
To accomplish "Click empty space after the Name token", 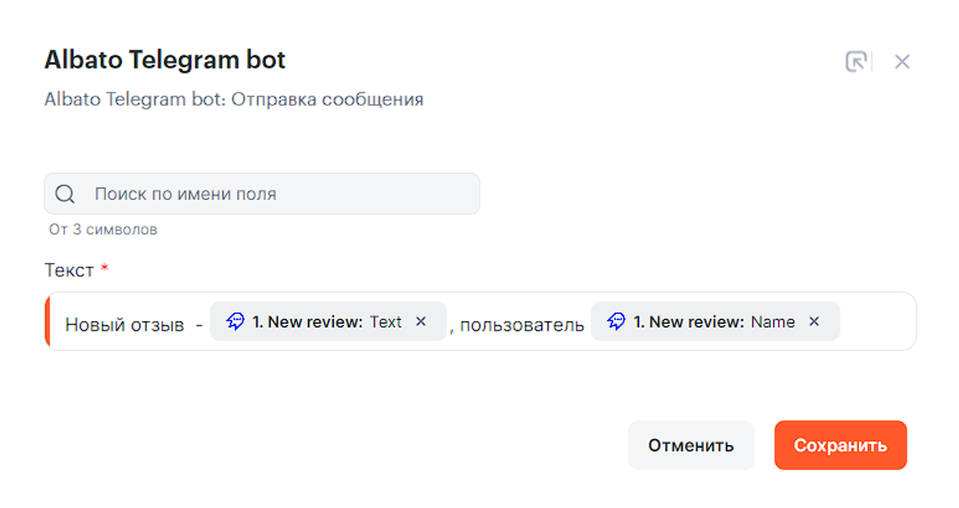I will click(877, 321).
